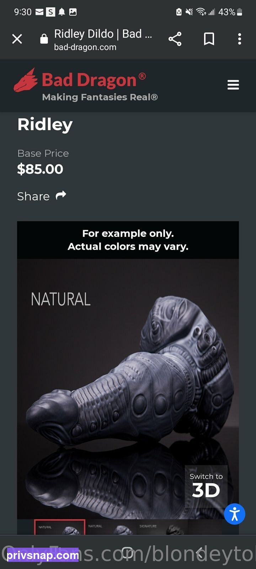Click the curved share arrow icon
256x569 pixels.
tap(61, 195)
